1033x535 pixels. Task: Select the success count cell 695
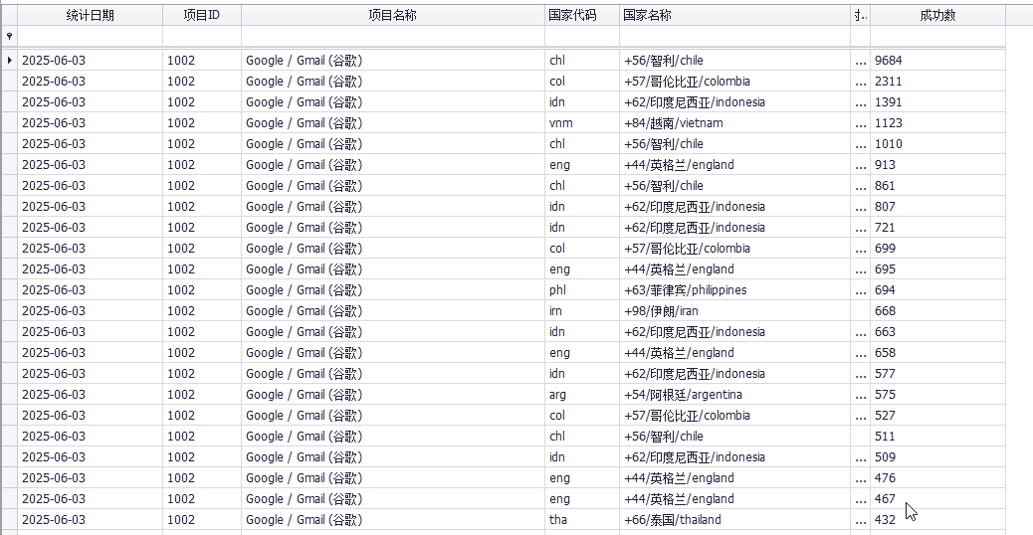(937, 269)
